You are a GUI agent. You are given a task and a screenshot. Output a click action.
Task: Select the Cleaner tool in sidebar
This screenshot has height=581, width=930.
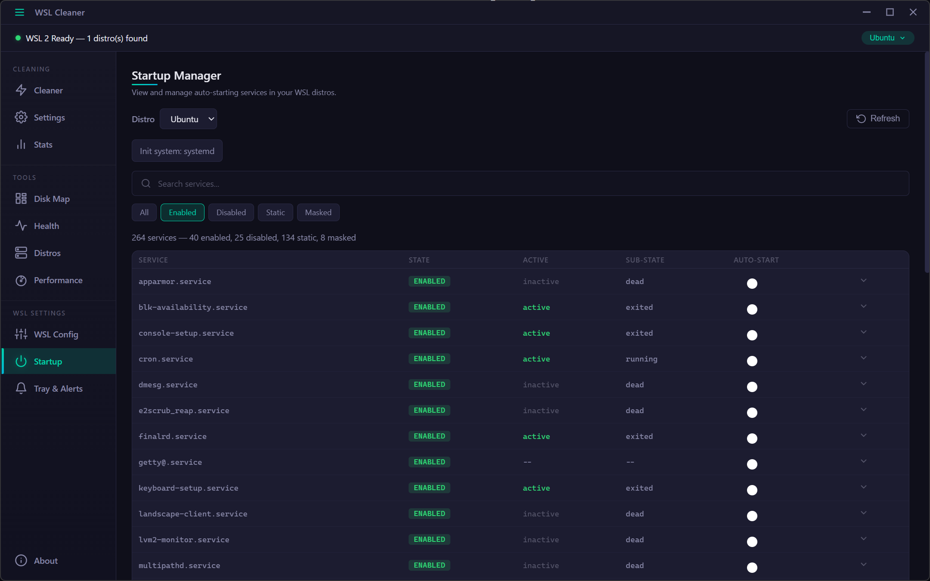pyautogui.click(x=48, y=90)
